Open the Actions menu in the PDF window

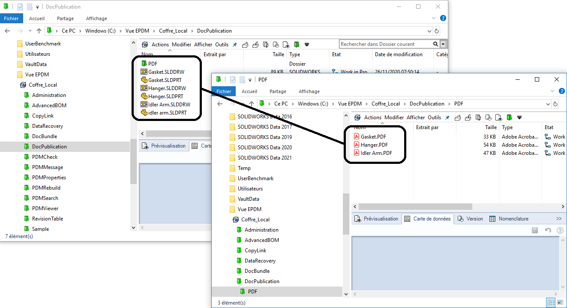tap(372, 118)
